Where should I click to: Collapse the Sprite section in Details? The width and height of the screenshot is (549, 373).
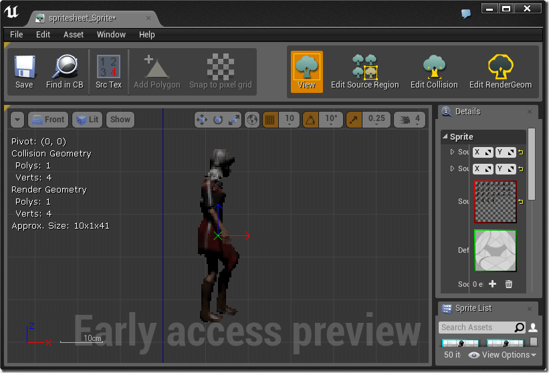click(445, 137)
